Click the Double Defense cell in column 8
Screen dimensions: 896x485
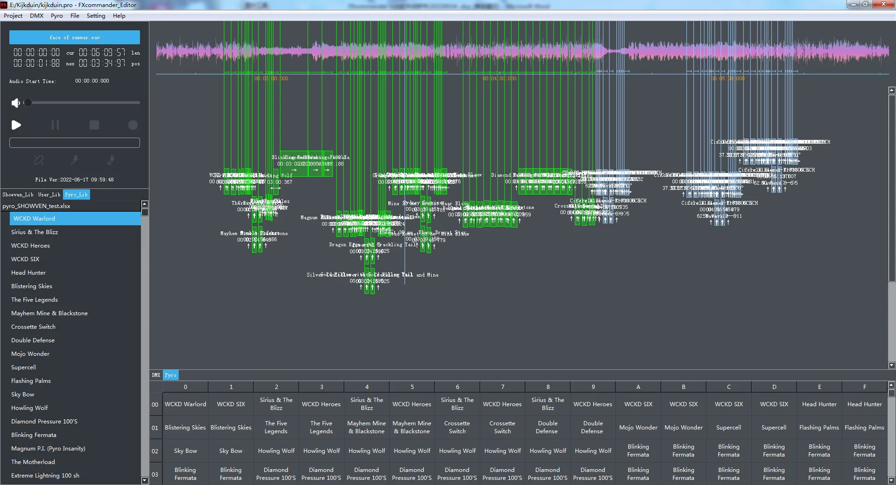[548, 427]
